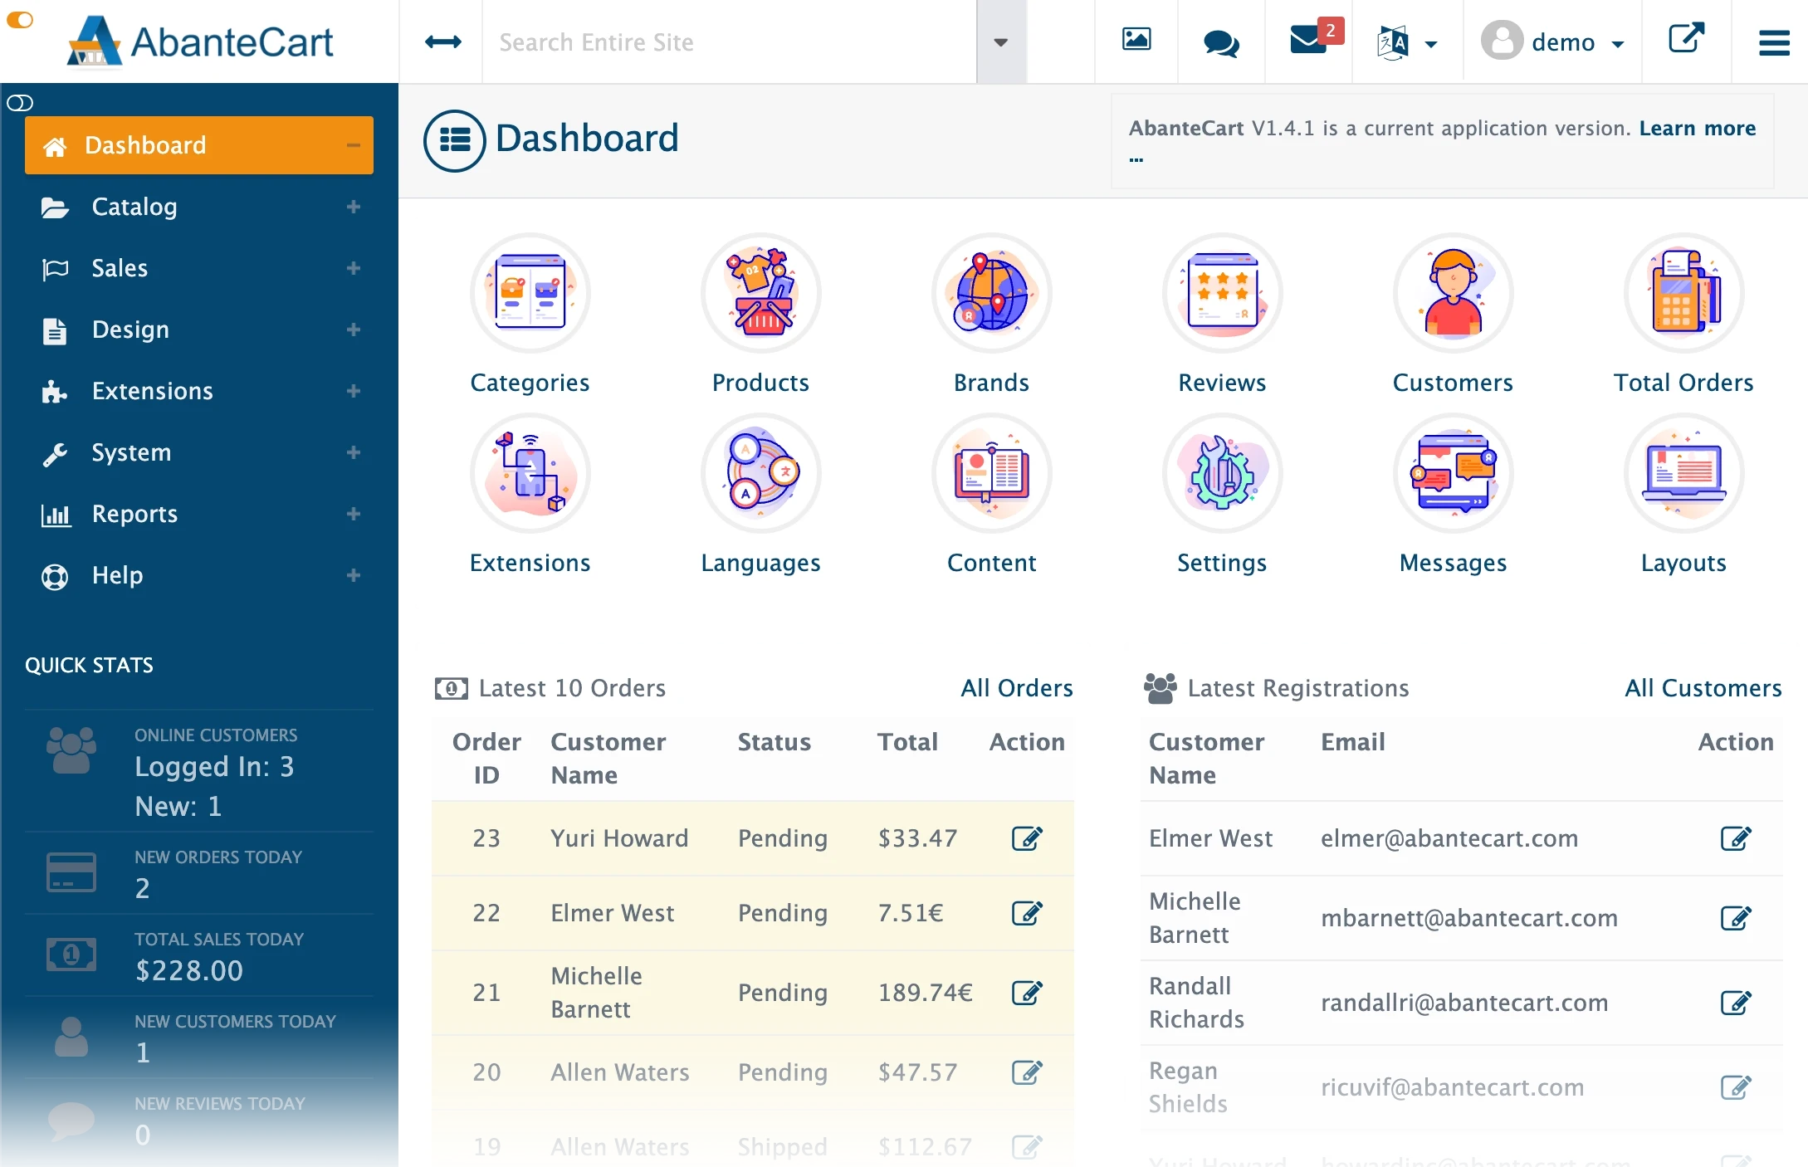Click the Total Sales Today $228.00 stat

[199, 955]
